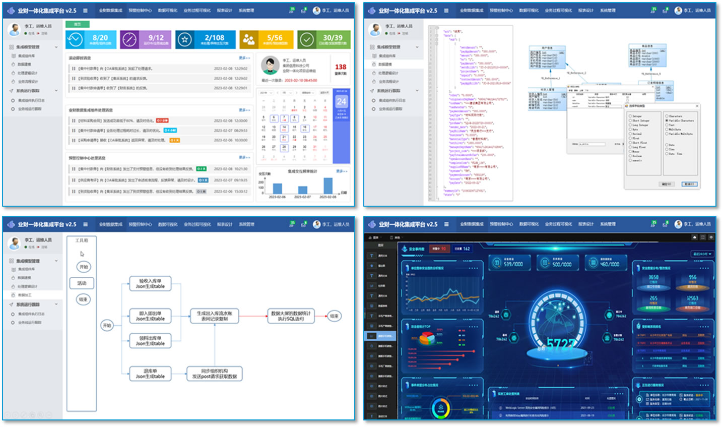Image resolution: width=723 pixels, height=427 pixels.
Task: Click the platform logo in the dark big-screen window
Action: [372, 224]
